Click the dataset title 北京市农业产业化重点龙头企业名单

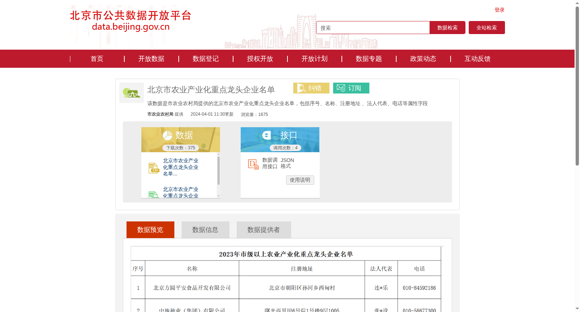pyautogui.click(x=211, y=90)
